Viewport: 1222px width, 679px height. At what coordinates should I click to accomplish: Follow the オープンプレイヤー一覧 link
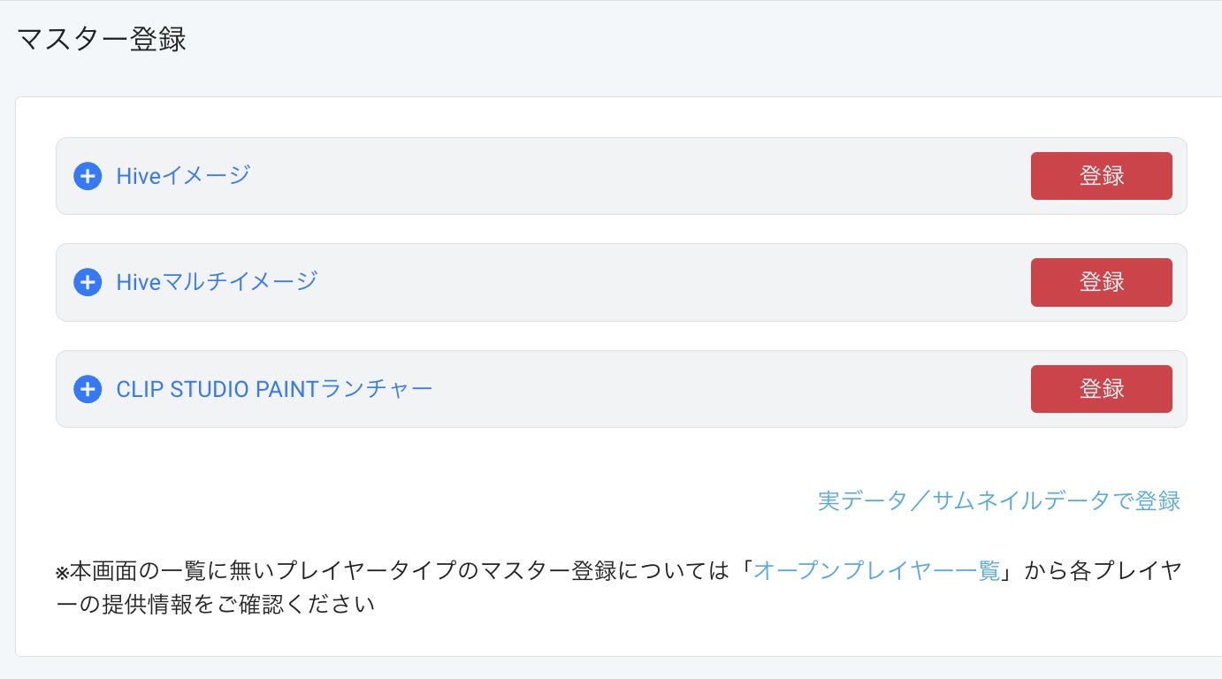click(876, 570)
